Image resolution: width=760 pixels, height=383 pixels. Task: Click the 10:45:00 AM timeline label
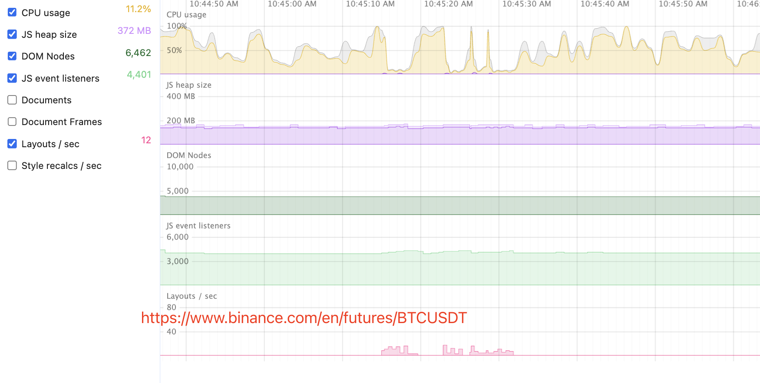[292, 4]
